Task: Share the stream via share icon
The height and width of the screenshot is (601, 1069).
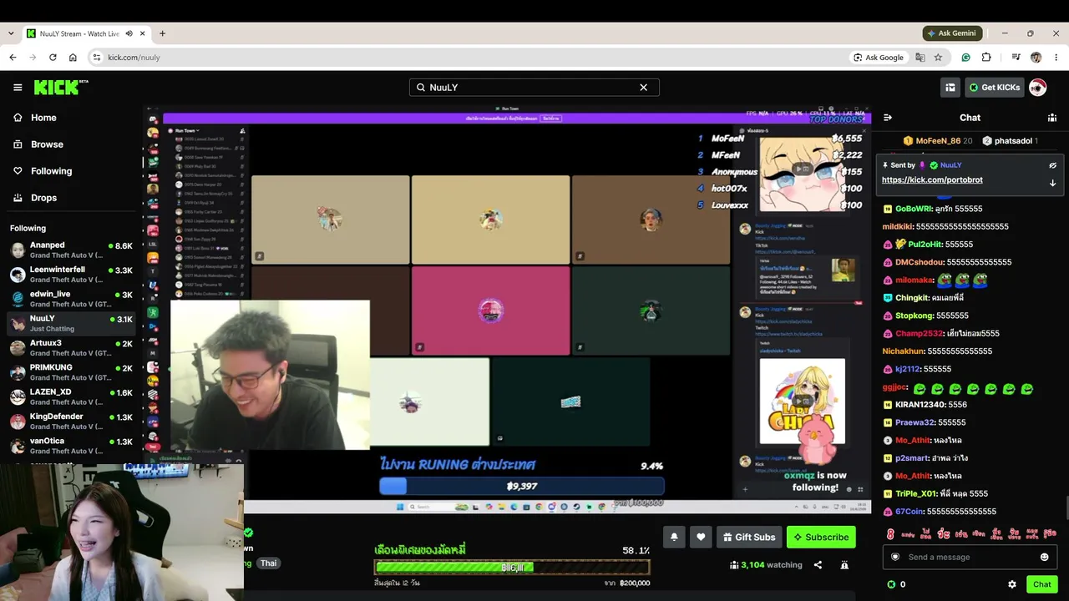Action: click(x=818, y=565)
